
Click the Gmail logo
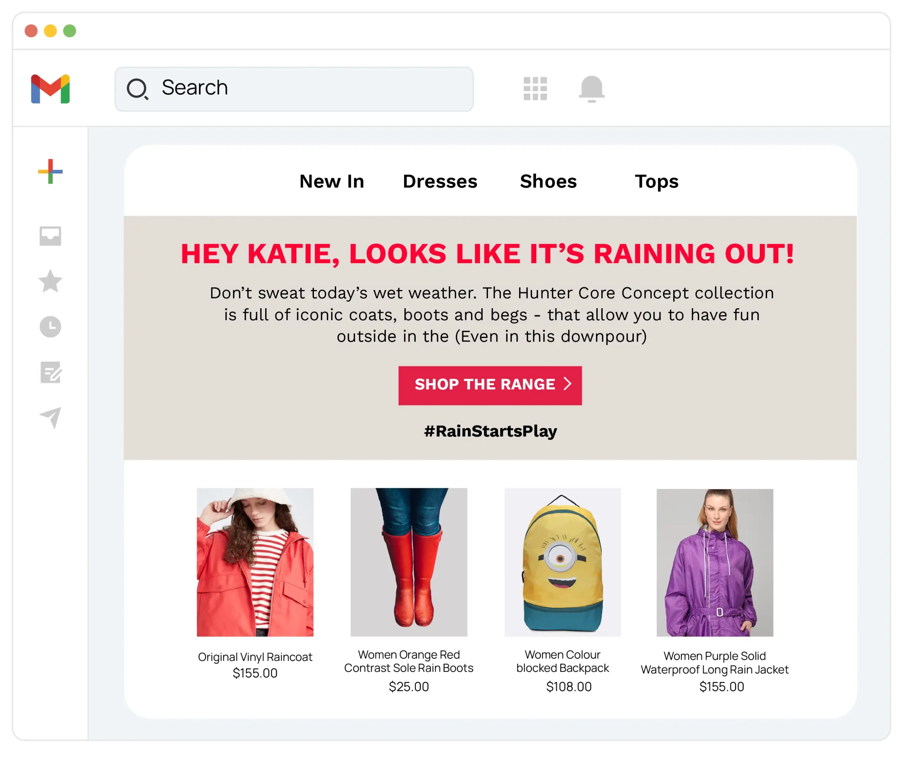click(51, 89)
